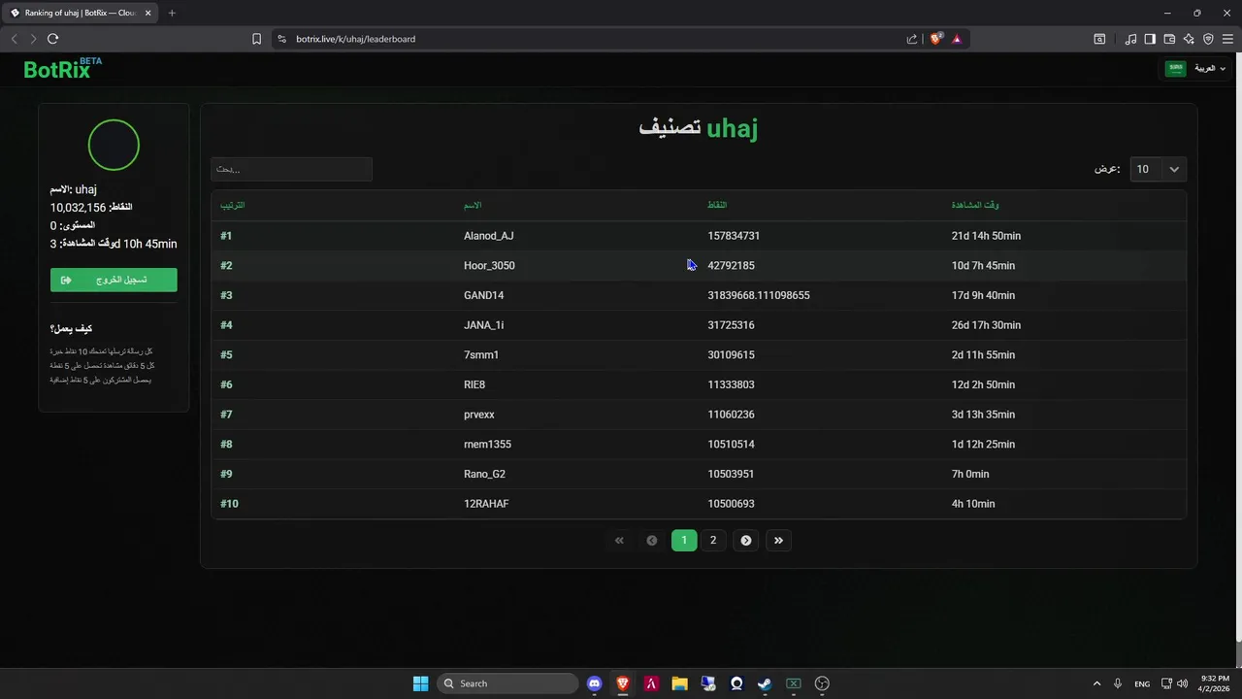The width and height of the screenshot is (1242, 699).
Task: Click the ENG language indicator
Action: [x=1142, y=683]
